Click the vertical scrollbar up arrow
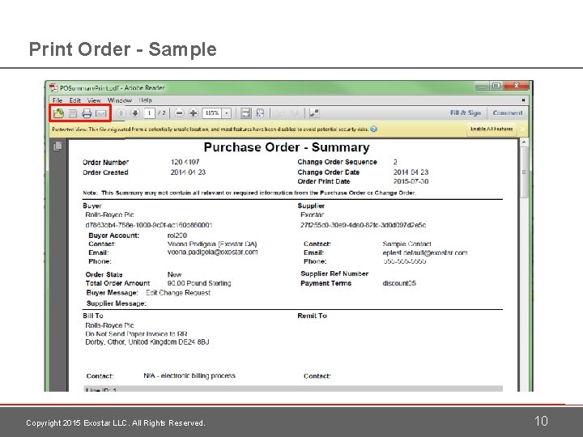 (524, 142)
